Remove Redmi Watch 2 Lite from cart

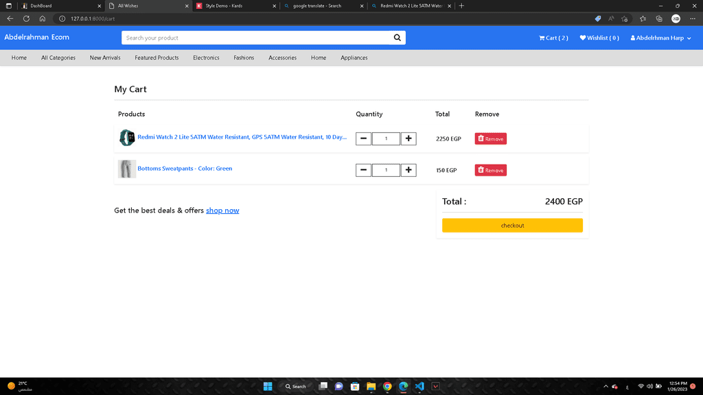point(491,139)
